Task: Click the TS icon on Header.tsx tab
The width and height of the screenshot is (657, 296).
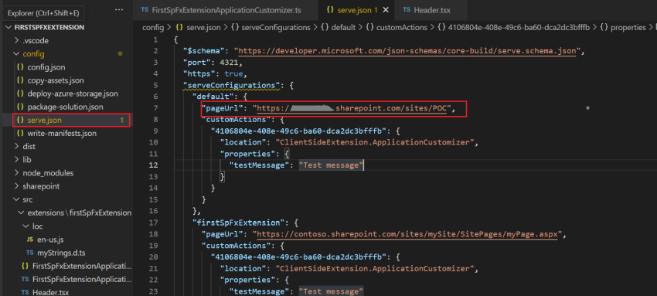Action: [x=406, y=9]
